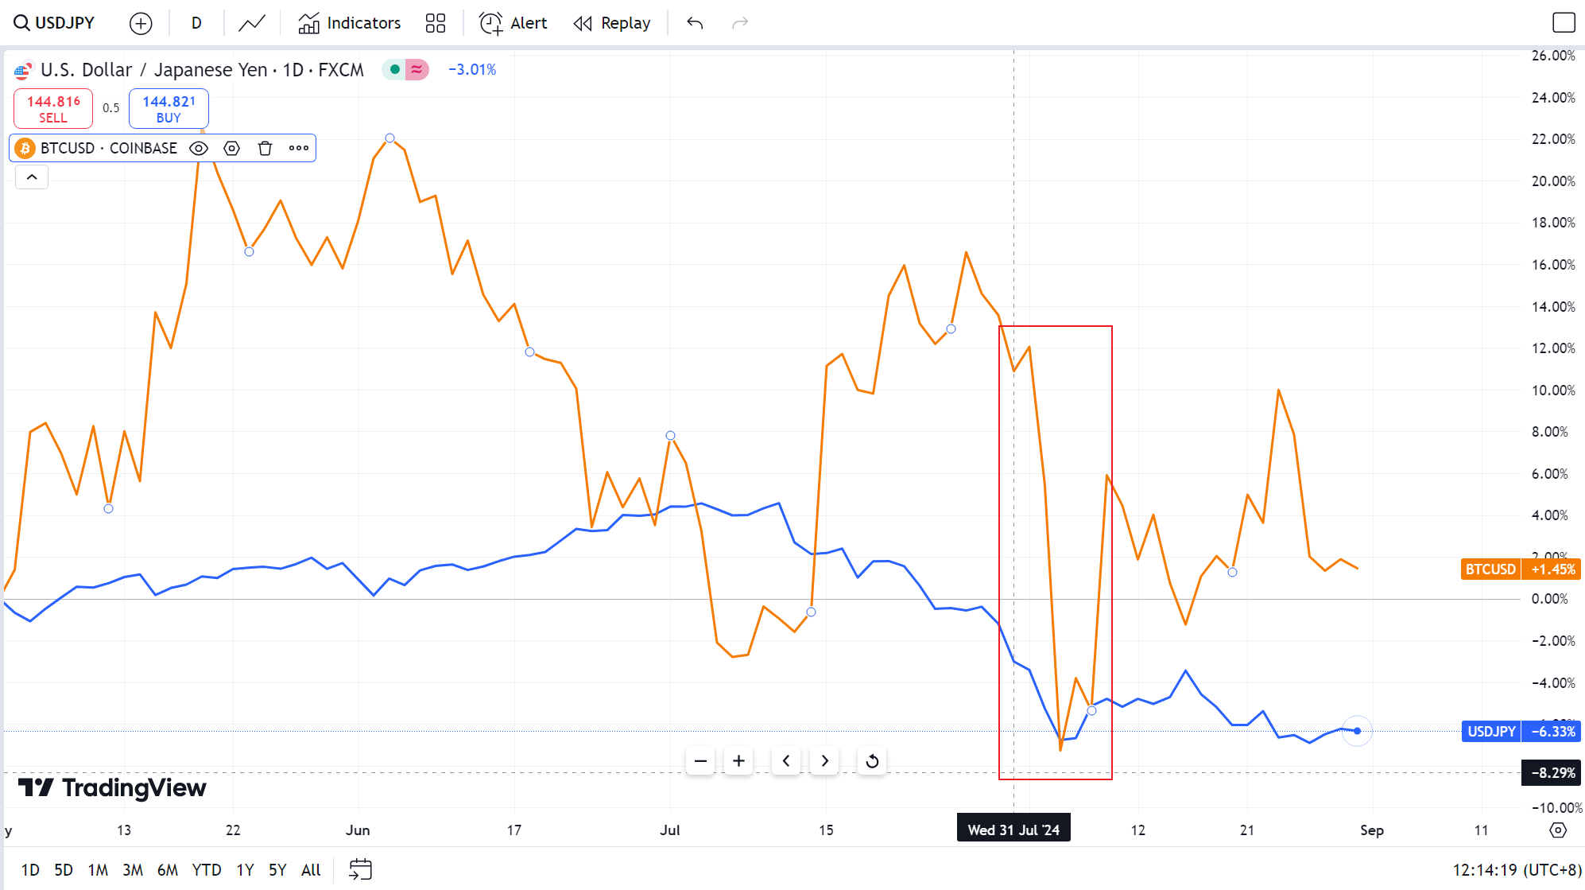This screenshot has width=1585, height=890.
Task: Select the 3M date range
Action: click(x=133, y=870)
